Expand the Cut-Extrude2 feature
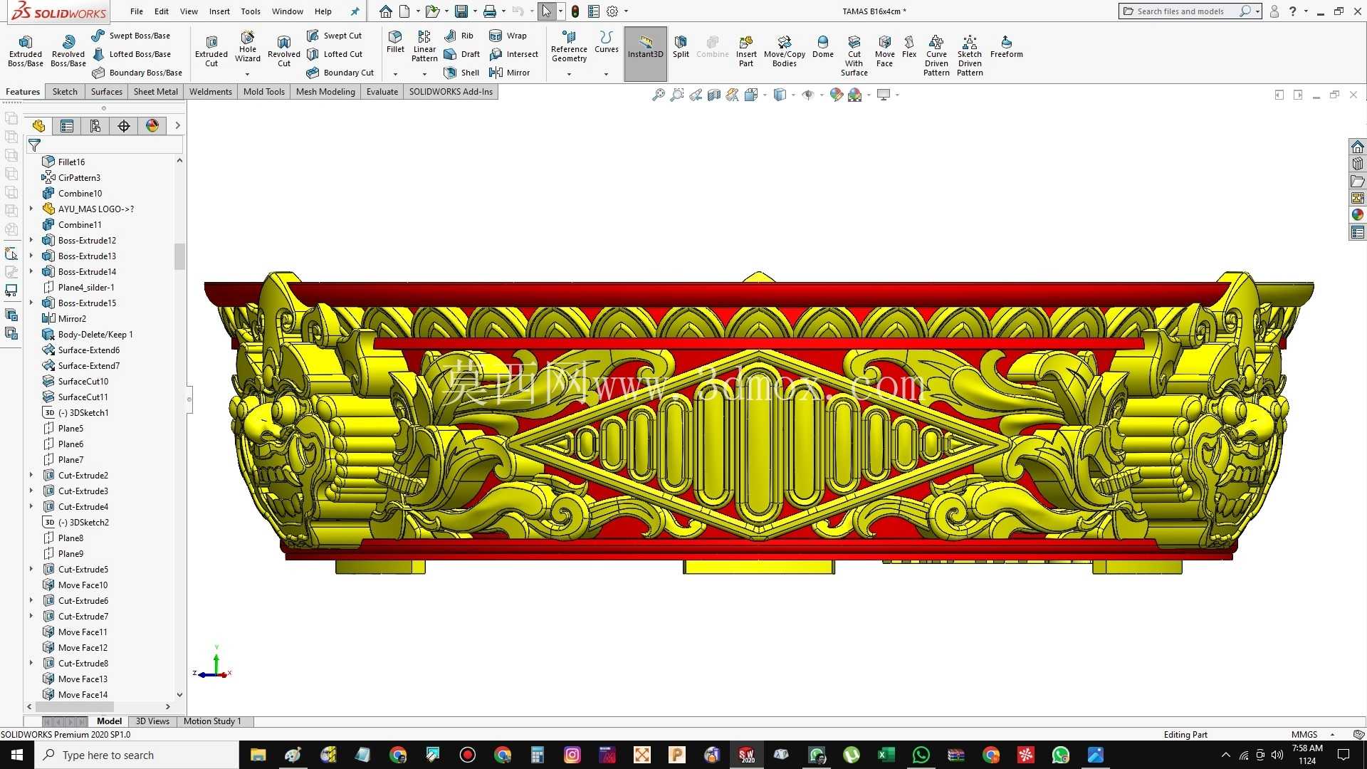Screen dimensions: 1367x769 click(x=31, y=475)
